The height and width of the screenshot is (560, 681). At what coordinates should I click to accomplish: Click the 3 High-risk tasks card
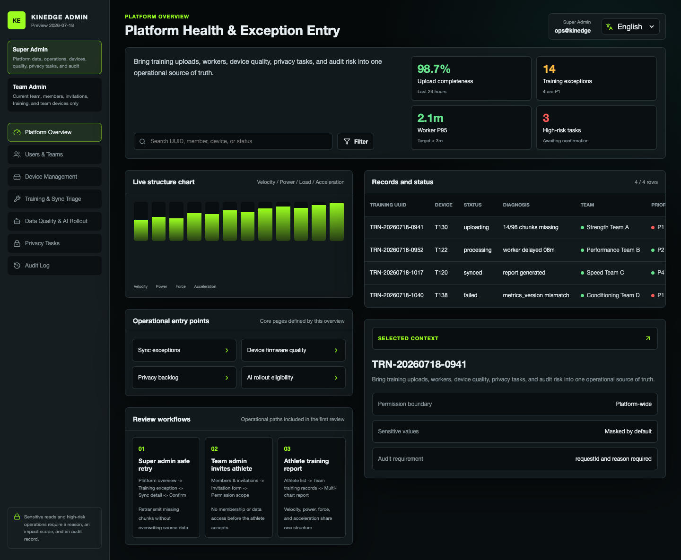[596, 128]
